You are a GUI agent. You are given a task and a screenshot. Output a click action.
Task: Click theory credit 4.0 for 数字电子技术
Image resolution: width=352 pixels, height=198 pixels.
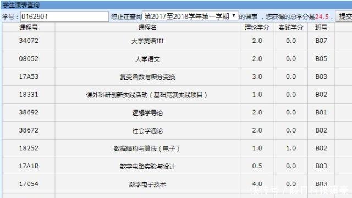(257, 184)
